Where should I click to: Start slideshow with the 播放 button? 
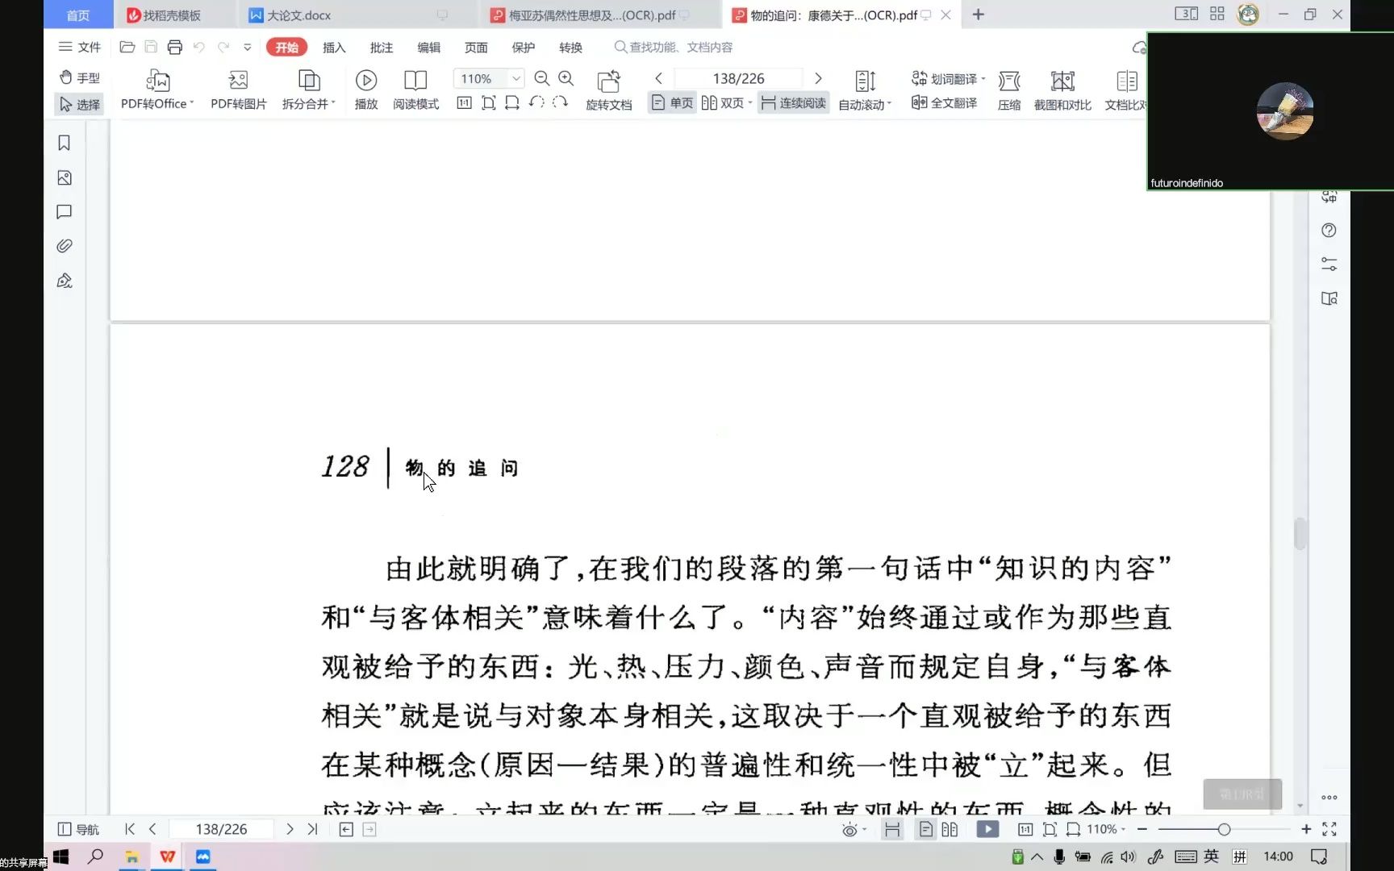coord(366,90)
